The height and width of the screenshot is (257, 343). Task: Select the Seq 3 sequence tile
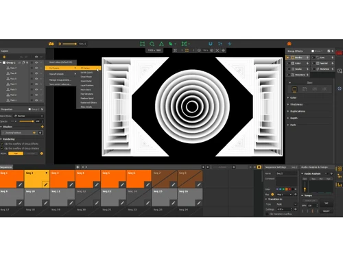[x=62, y=179]
